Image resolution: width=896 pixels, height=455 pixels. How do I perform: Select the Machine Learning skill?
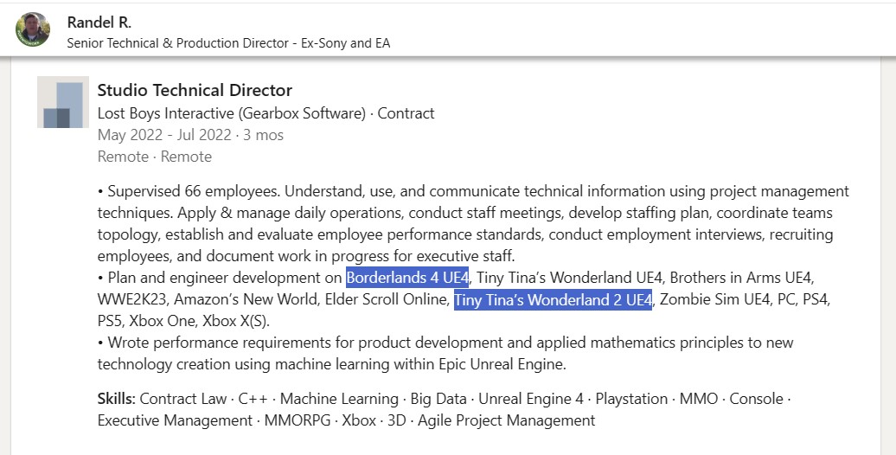(340, 399)
